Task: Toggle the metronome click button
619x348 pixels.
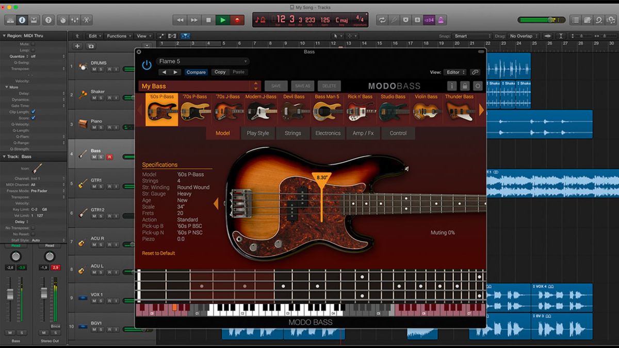Action: (442, 20)
